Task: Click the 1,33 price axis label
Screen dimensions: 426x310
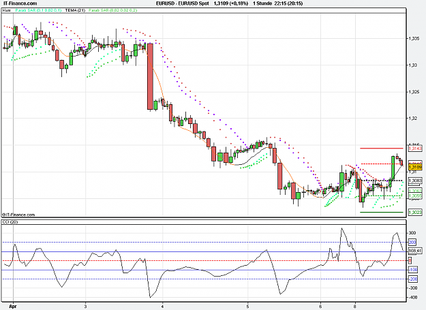Action: pos(412,65)
